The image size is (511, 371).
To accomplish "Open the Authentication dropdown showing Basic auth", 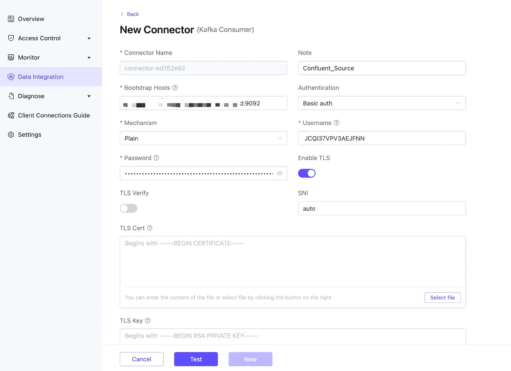I will pyautogui.click(x=382, y=103).
